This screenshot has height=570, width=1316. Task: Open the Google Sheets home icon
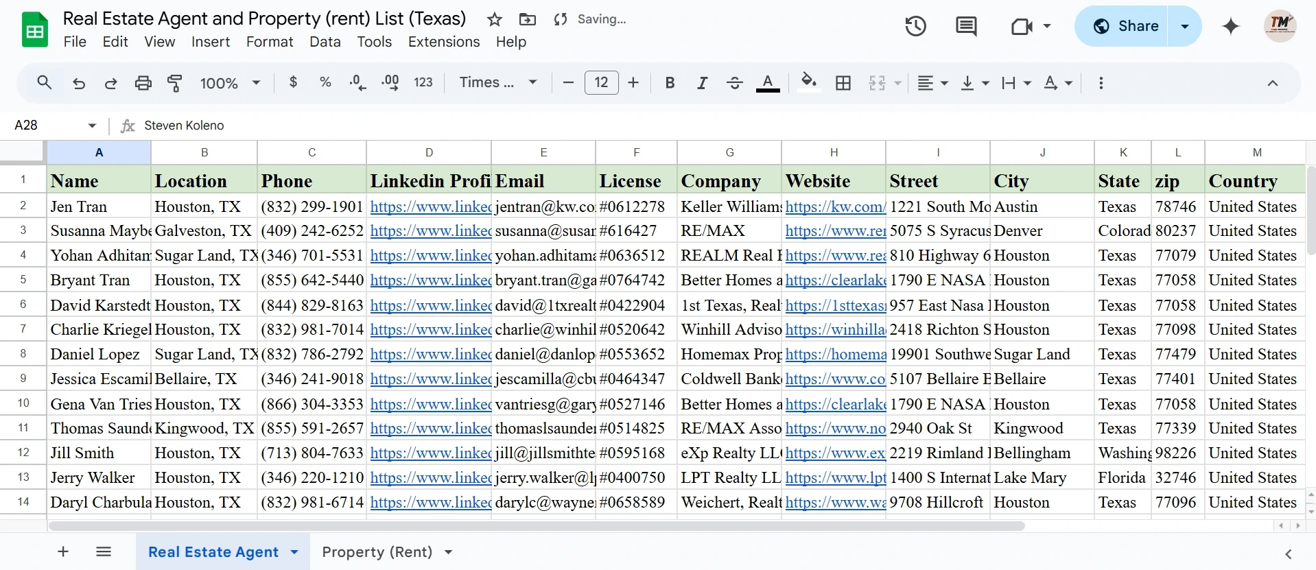coord(35,30)
